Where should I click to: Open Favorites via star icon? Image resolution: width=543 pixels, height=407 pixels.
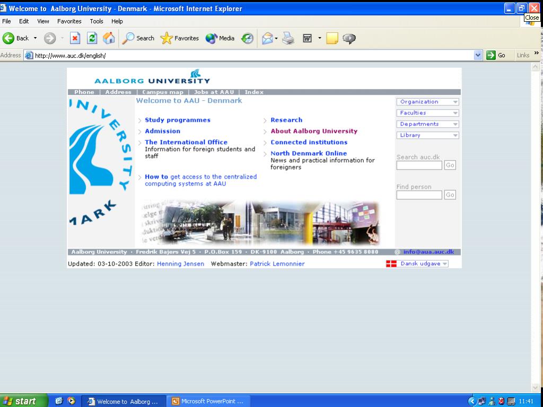pos(179,38)
